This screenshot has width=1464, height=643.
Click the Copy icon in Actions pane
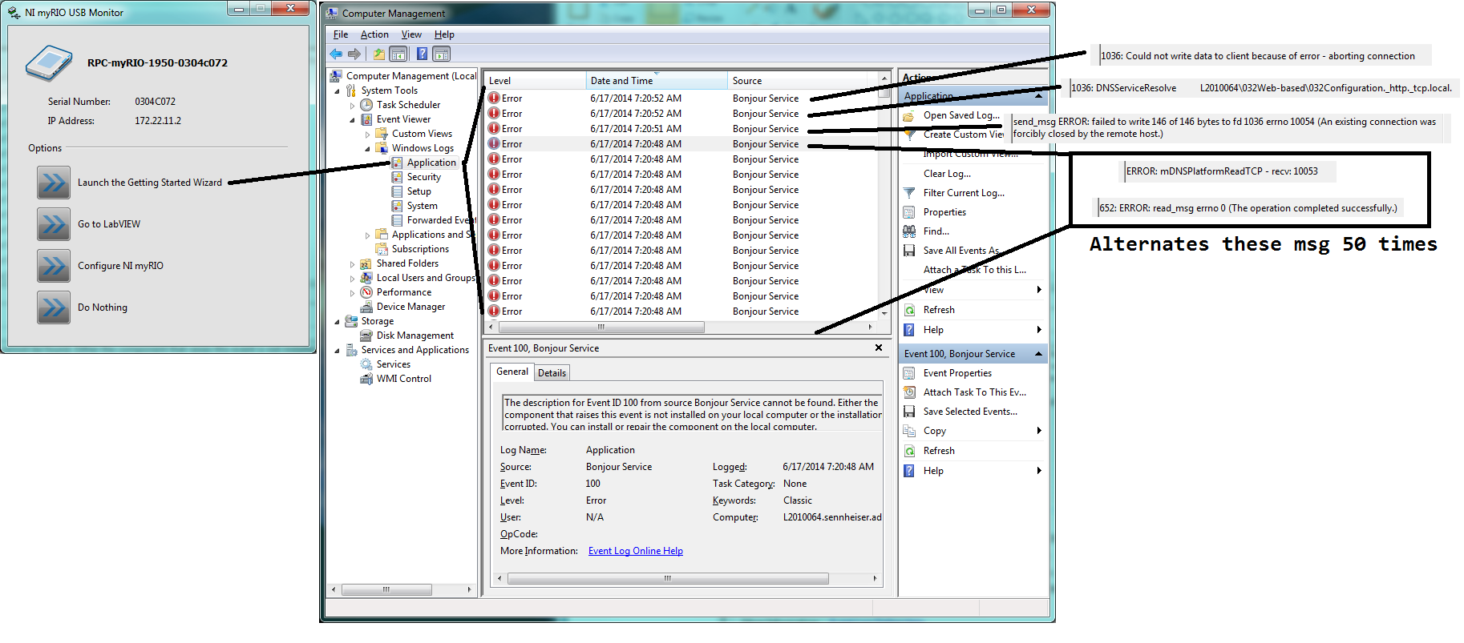coord(909,431)
